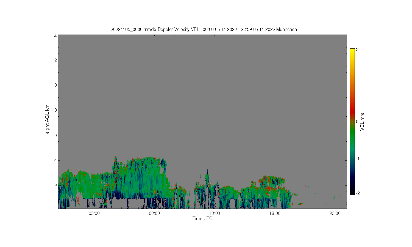This screenshot has height=247, width=412.
Task: Click the 18:00 time tick label
Action: click(275, 214)
